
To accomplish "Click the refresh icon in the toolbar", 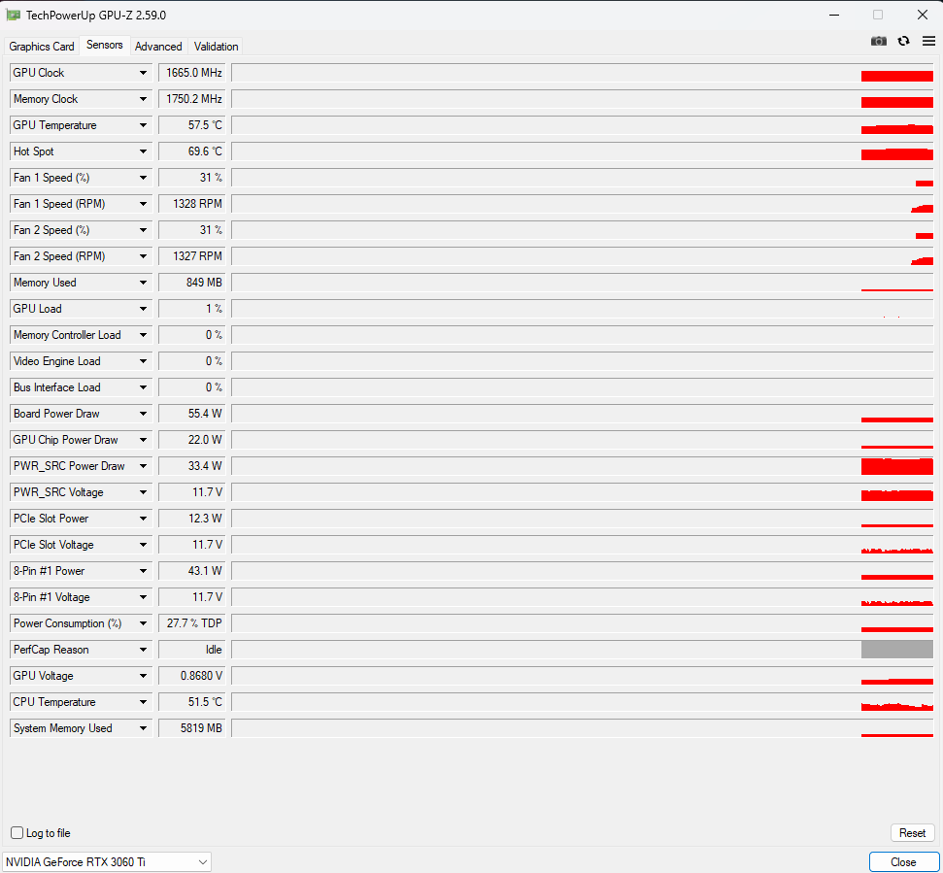I will coord(903,41).
